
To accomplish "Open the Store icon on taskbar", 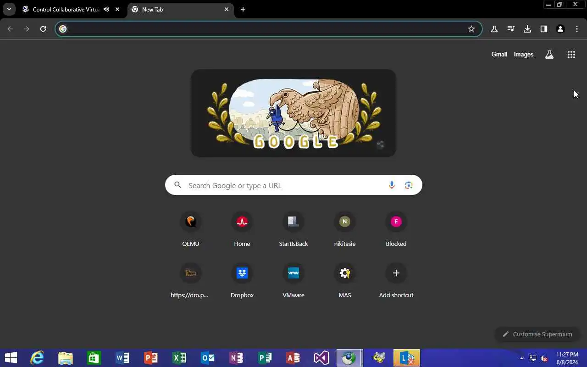I will point(94,358).
